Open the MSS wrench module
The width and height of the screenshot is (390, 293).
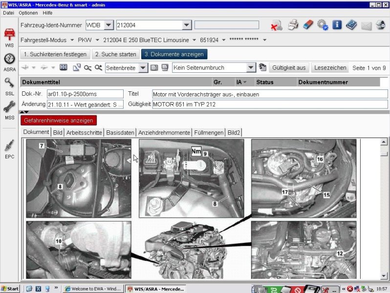coord(9,110)
